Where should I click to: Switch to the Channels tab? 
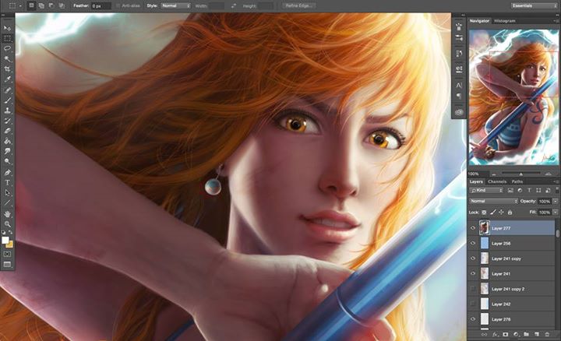(497, 181)
